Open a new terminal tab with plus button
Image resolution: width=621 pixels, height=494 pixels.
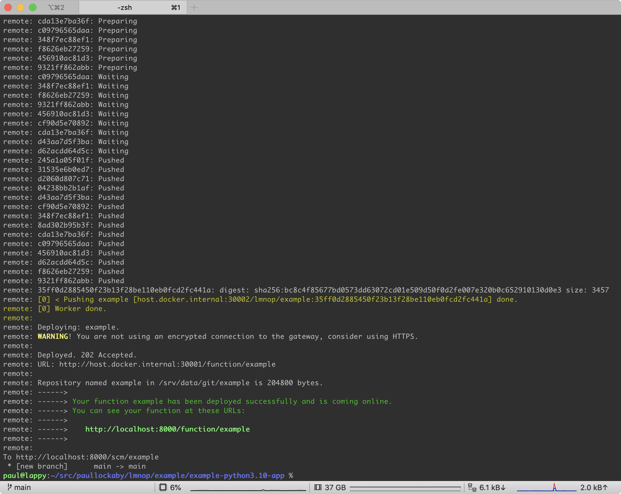(x=194, y=7)
